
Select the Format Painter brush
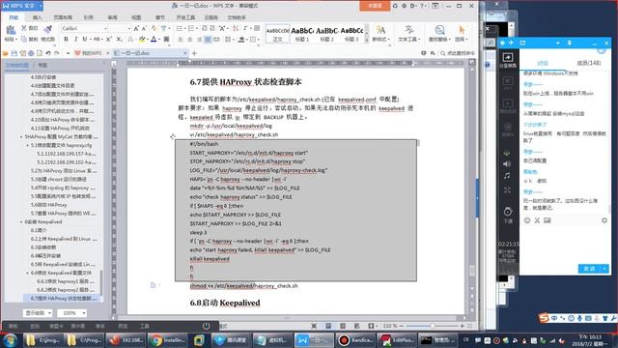(48, 30)
